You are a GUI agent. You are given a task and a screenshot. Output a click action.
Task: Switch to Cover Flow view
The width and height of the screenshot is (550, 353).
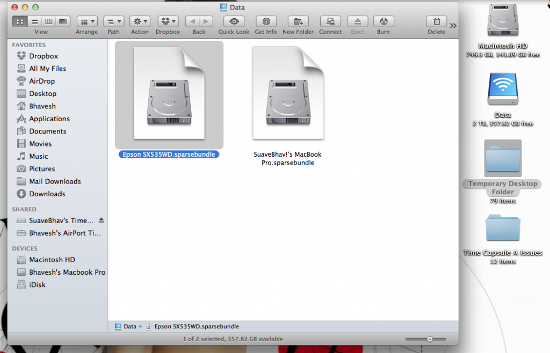(63, 21)
